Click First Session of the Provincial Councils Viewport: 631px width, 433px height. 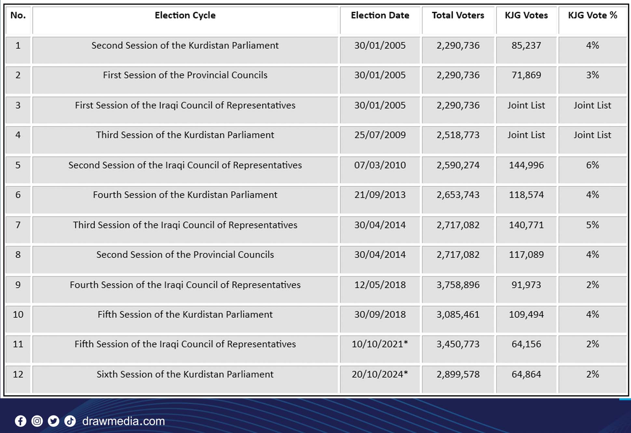[x=185, y=75]
